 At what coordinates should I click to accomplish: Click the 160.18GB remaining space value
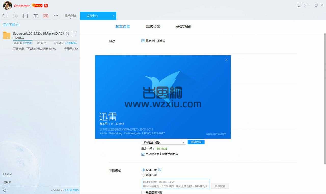pos(161,149)
